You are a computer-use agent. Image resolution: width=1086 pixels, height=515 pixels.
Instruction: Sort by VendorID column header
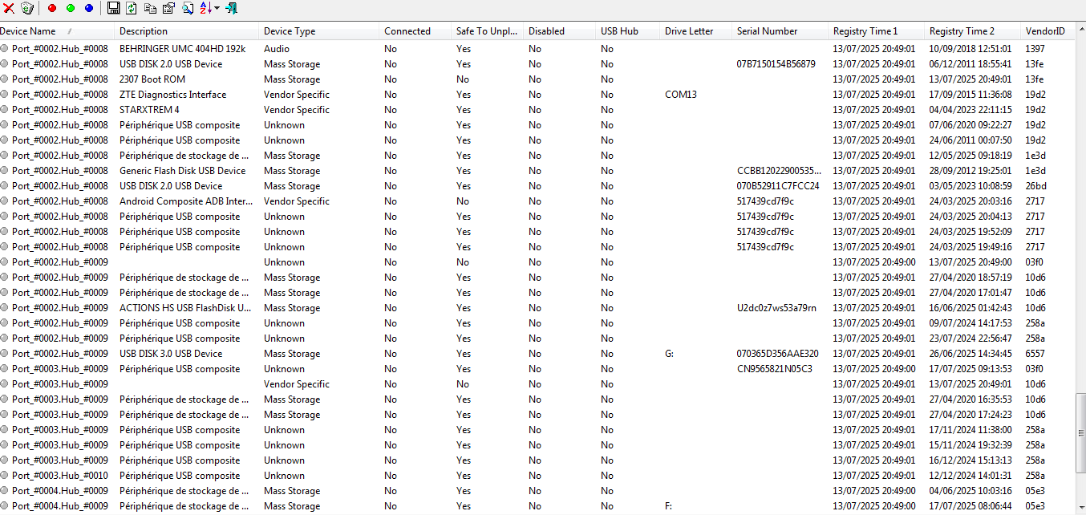(1048, 31)
